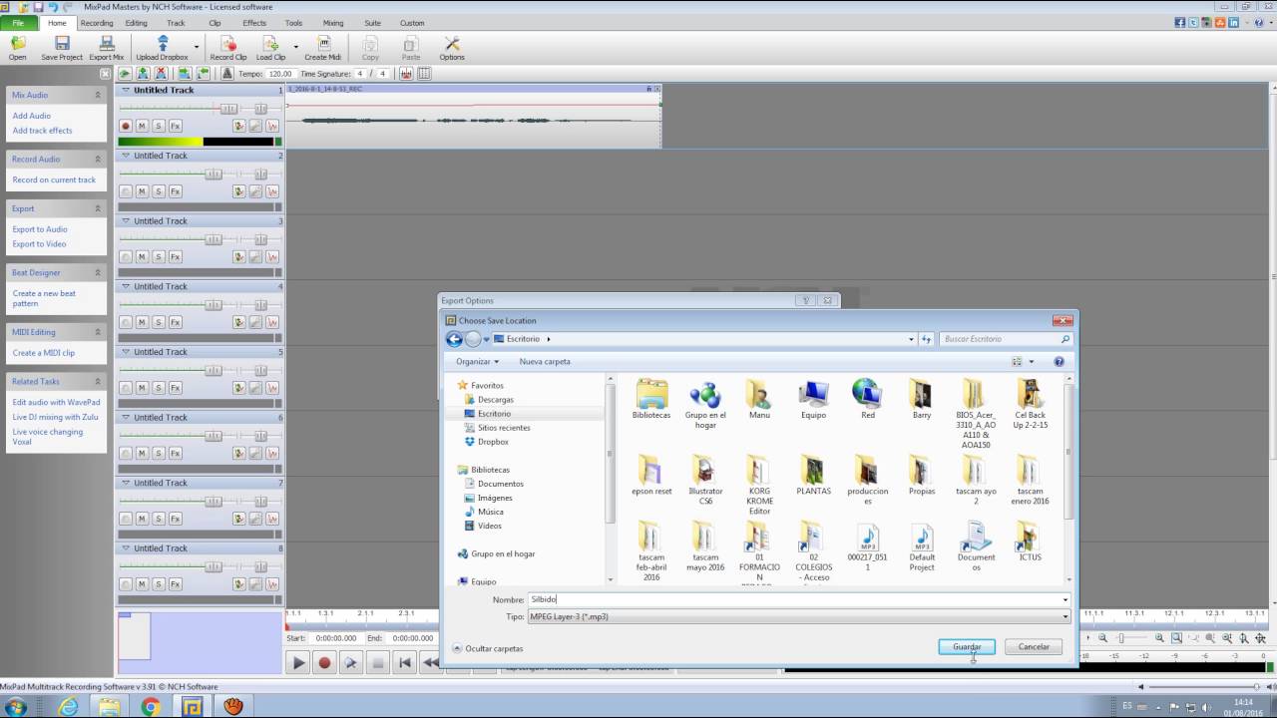
Task: Open Options with the wrench icon
Action: point(452,48)
